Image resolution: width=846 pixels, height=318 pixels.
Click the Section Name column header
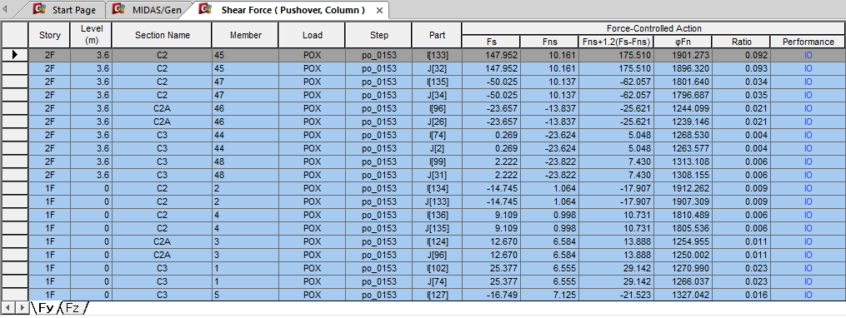[163, 35]
